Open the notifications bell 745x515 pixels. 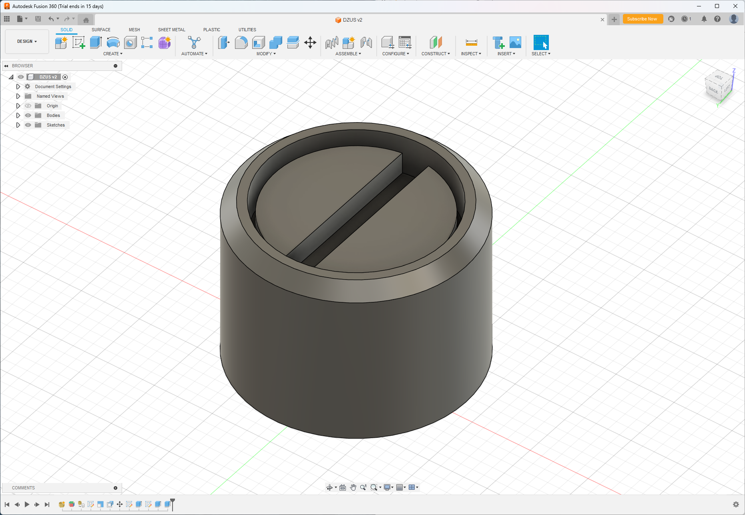pyautogui.click(x=704, y=19)
